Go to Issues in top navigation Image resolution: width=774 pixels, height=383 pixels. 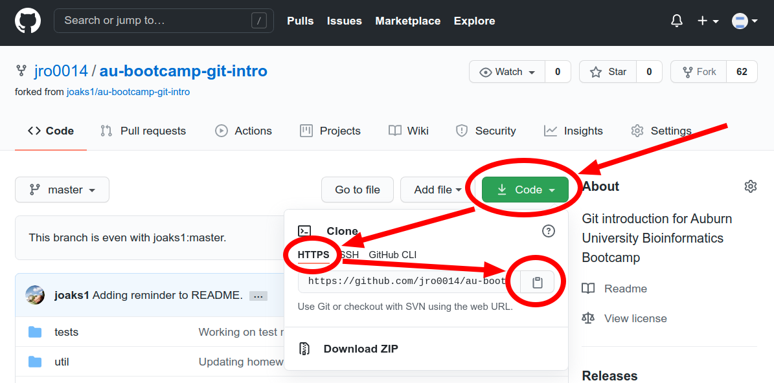344,21
